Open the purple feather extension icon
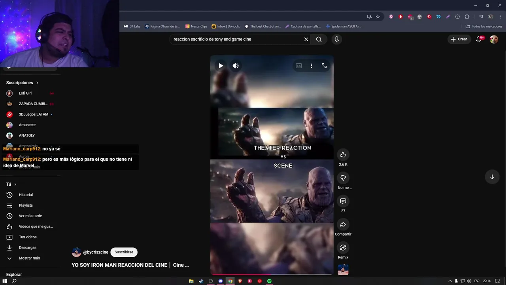The width and height of the screenshot is (506, 285). (x=448, y=17)
